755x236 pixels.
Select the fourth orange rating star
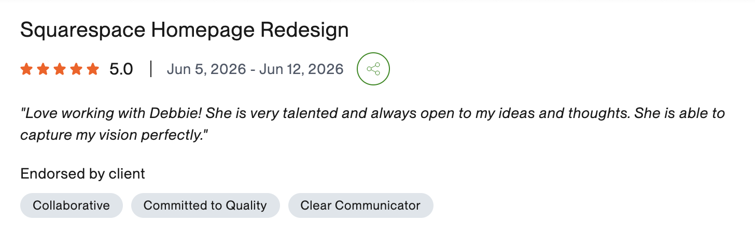pyautogui.click(x=76, y=69)
